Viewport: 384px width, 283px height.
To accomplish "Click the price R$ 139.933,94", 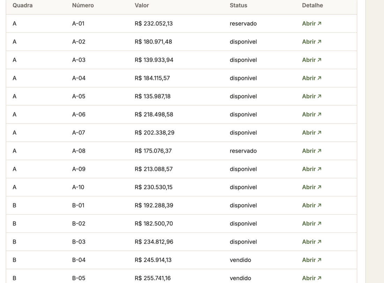I will pyautogui.click(x=154, y=60).
